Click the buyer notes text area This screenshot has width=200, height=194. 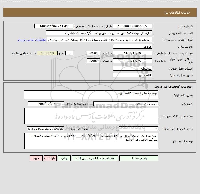(x=91, y=141)
